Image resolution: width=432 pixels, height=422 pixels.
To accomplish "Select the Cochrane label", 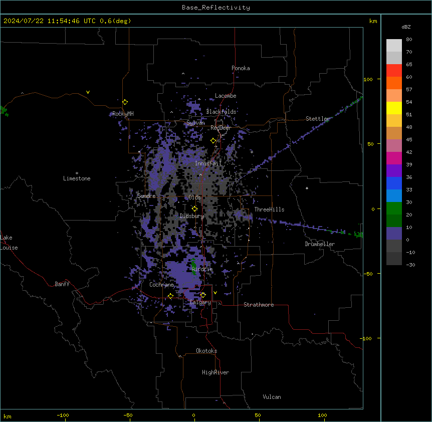I will coord(161,285).
